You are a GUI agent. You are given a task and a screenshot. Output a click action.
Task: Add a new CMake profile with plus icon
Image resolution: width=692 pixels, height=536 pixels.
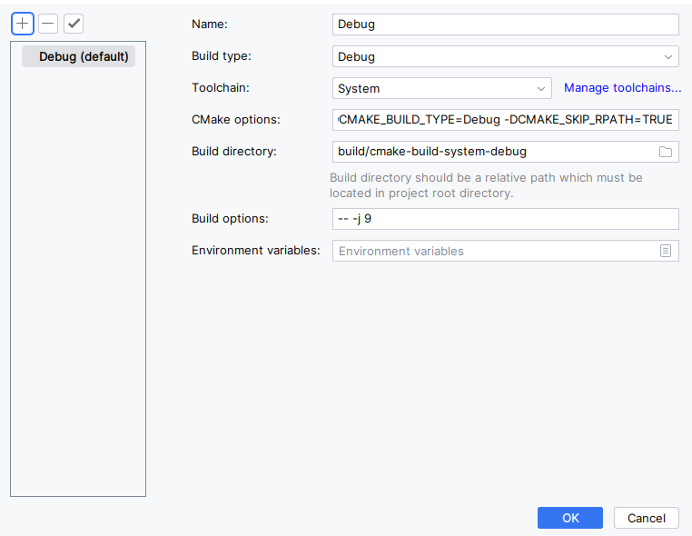point(23,24)
